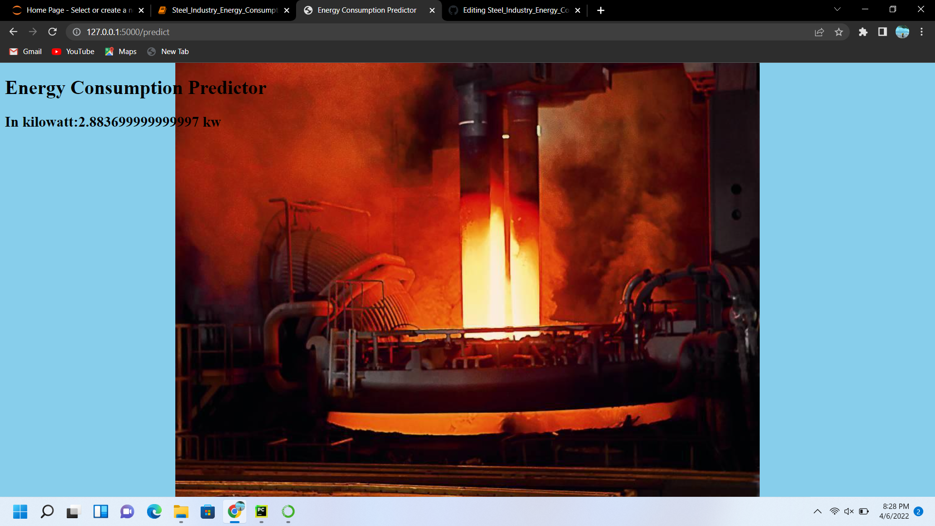
Task: Open Gmail bookmark
Action: click(26, 52)
